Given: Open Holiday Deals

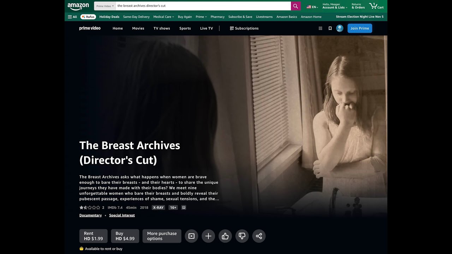Looking at the screenshot, I should pos(109,17).
